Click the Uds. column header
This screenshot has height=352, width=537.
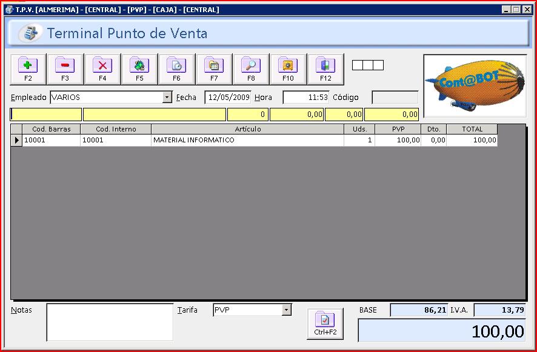pyautogui.click(x=359, y=129)
